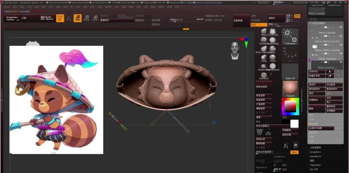This screenshot has width=349, height=173.
Task: Open the DefaultZScript menu
Action: tap(300, 3)
